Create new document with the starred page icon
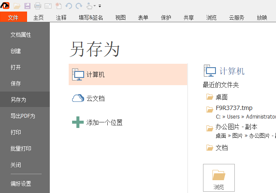Image resolution: width=276 pixels, height=193 pixels. point(58,6)
